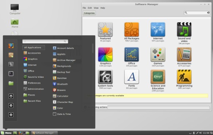Open System Settings from menu favorites sidebar
Image resolution: width=213 pixels, height=135 pixels.
11,64
